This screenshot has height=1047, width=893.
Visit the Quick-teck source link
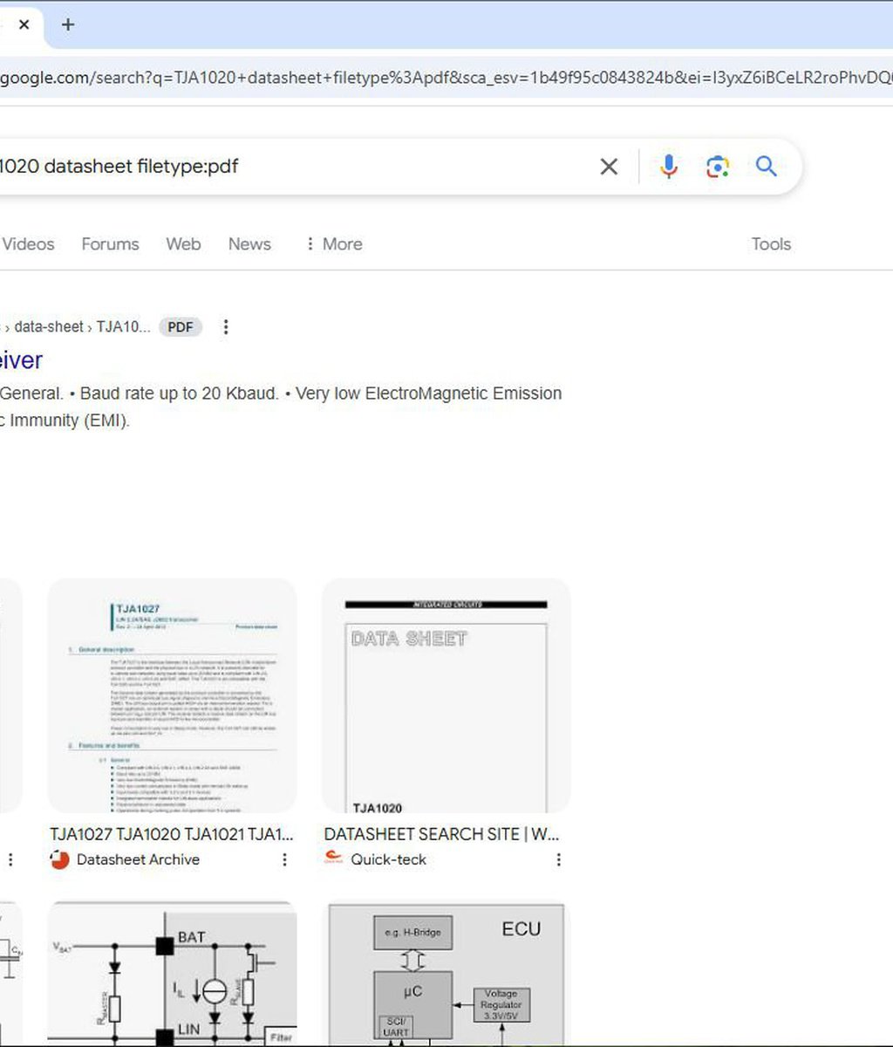tap(388, 859)
